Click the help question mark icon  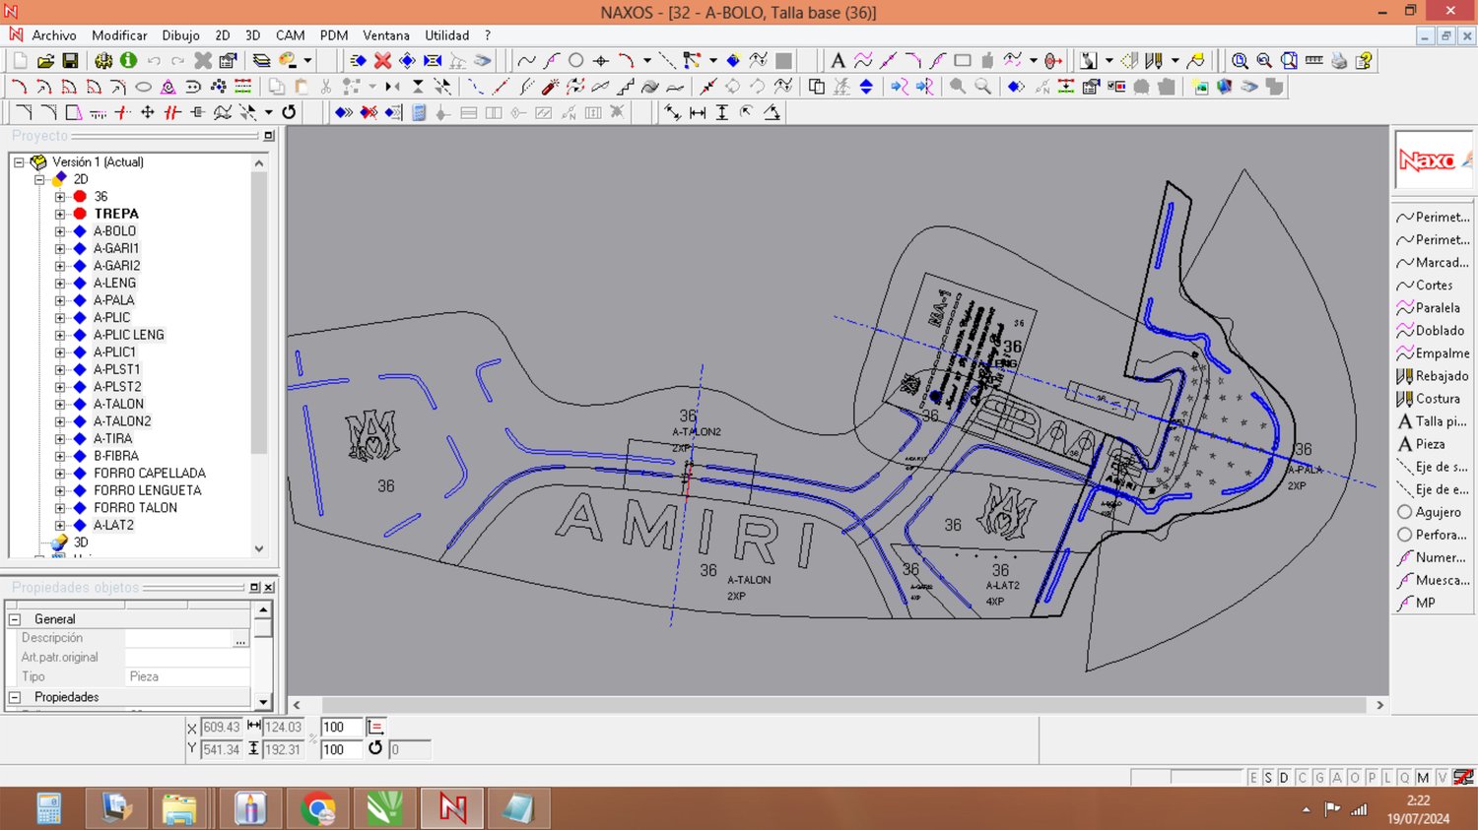(x=1364, y=61)
